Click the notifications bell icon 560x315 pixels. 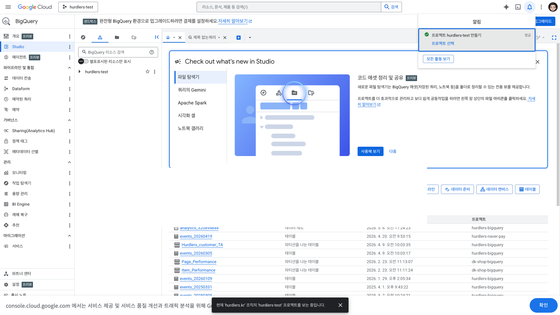[x=530, y=7]
